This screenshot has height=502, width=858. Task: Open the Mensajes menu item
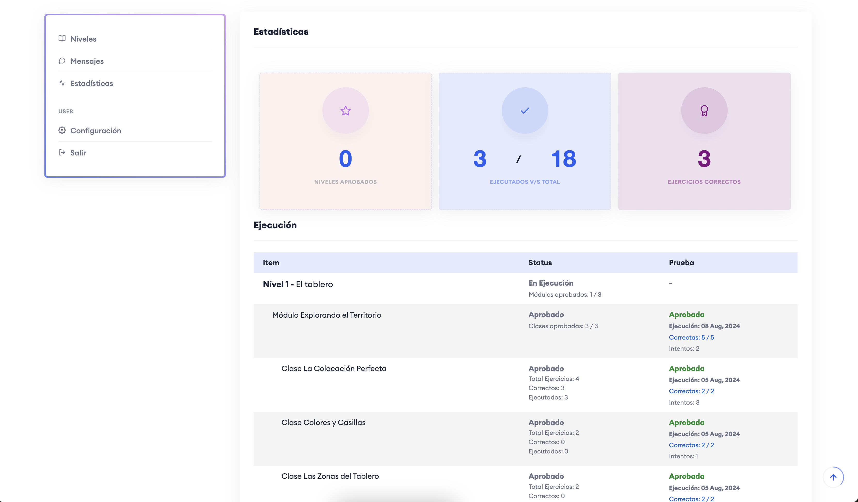(x=87, y=61)
